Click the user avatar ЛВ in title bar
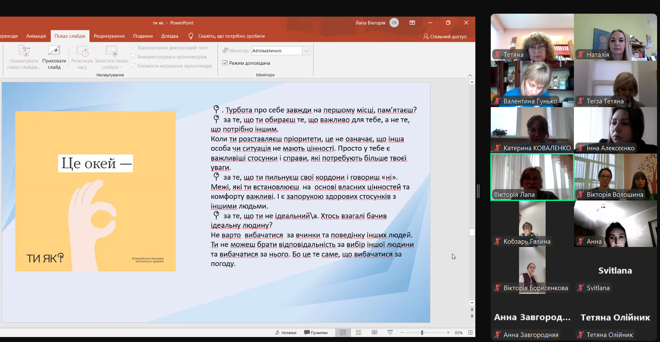Screen dimensions: 660x342 click(x=394, y=23)
